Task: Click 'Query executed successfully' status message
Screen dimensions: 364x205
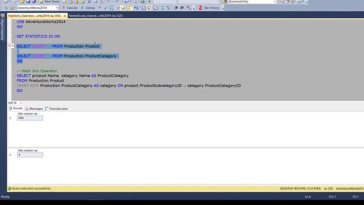Action: click(x=31, y=188)
